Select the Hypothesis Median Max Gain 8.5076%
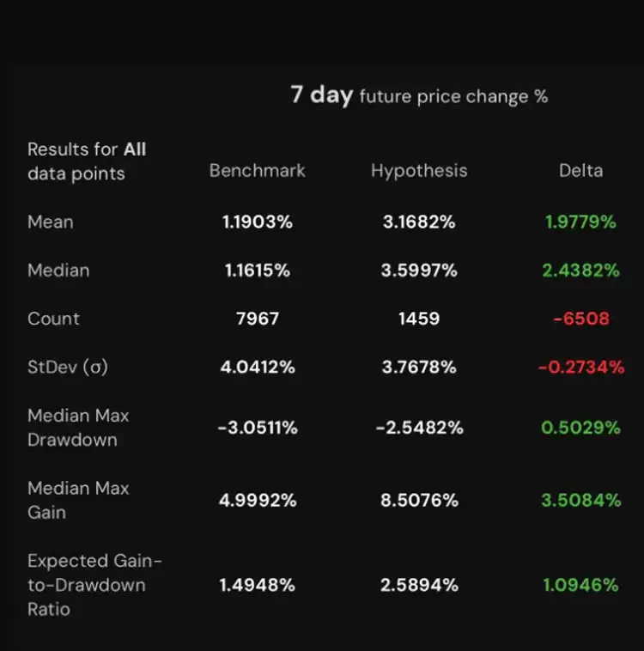This screenshot has height=651, width=644. pos(419,501)
